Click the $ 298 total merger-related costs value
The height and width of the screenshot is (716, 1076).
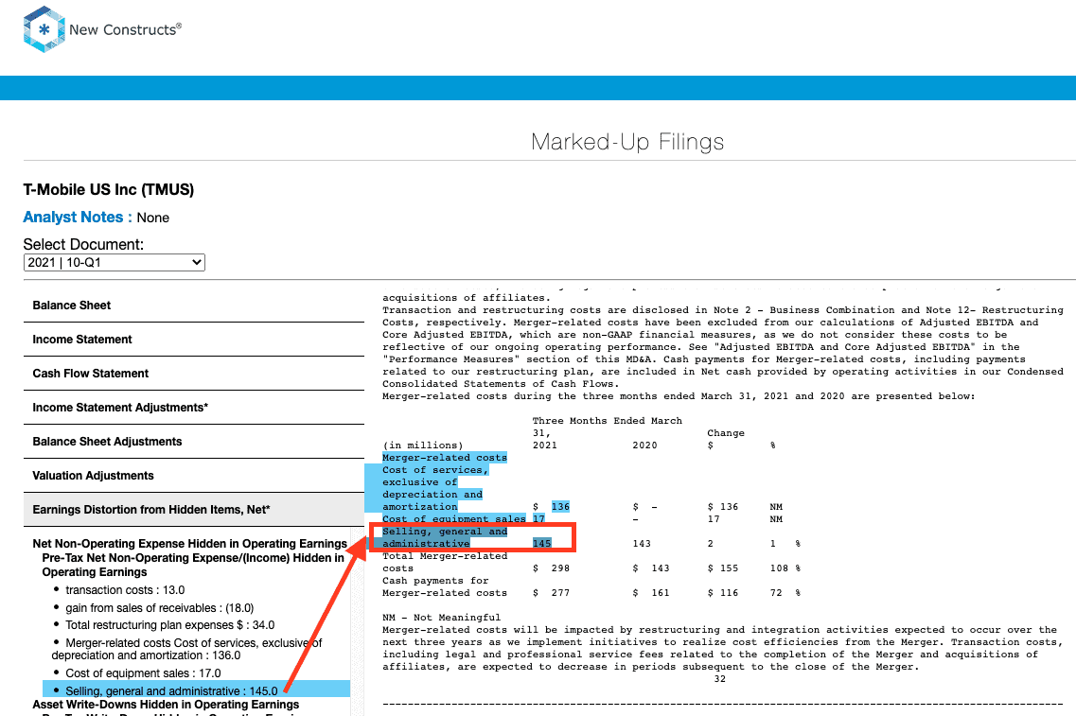coord(552,568)
